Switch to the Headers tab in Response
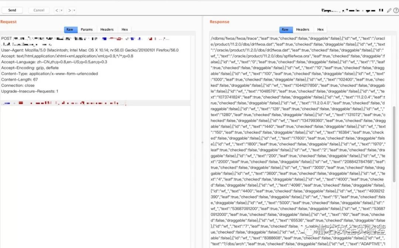 [x=302, y=30]
